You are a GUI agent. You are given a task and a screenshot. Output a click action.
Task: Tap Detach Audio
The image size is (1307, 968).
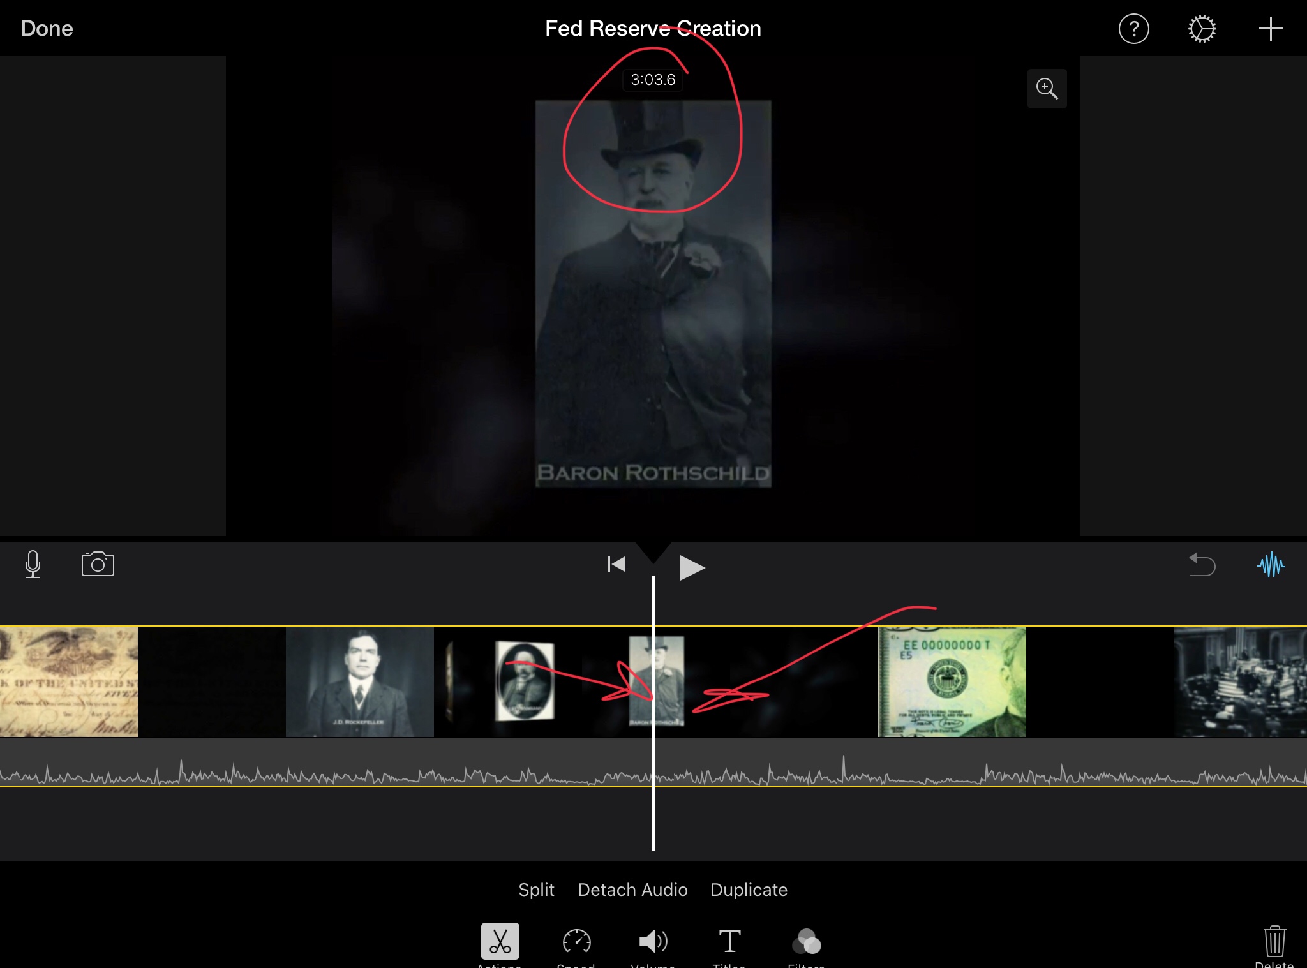pos(632,890)
